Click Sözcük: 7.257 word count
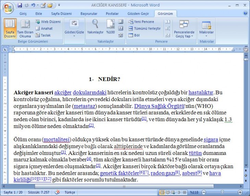The image size is (250, 196). (x=39, y=192)
